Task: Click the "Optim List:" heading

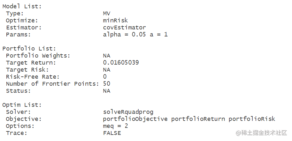Action: pyautogui.click(x=22, y=105)
